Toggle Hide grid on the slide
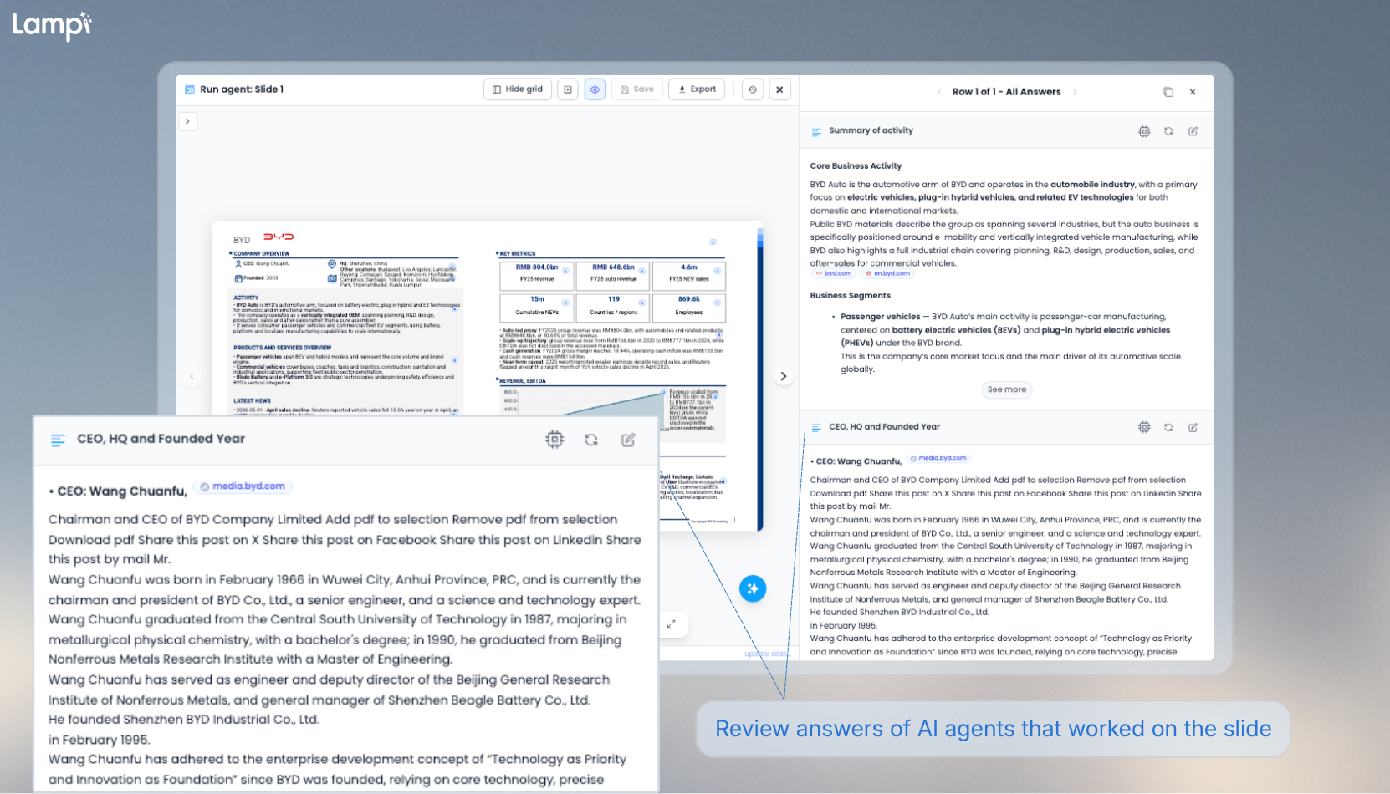1390x794 pixels. point(518,89)
